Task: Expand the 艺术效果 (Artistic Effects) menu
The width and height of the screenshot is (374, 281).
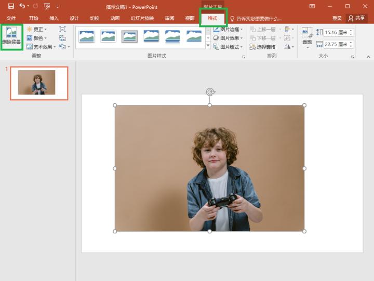Action: pyautogui.click(x=42, y=47)
